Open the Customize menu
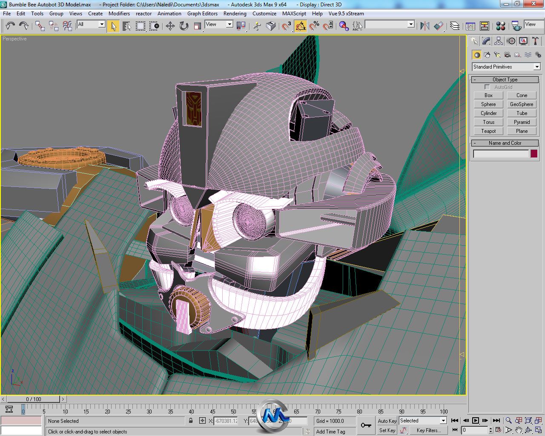The image size is (545, 436). 264,13
